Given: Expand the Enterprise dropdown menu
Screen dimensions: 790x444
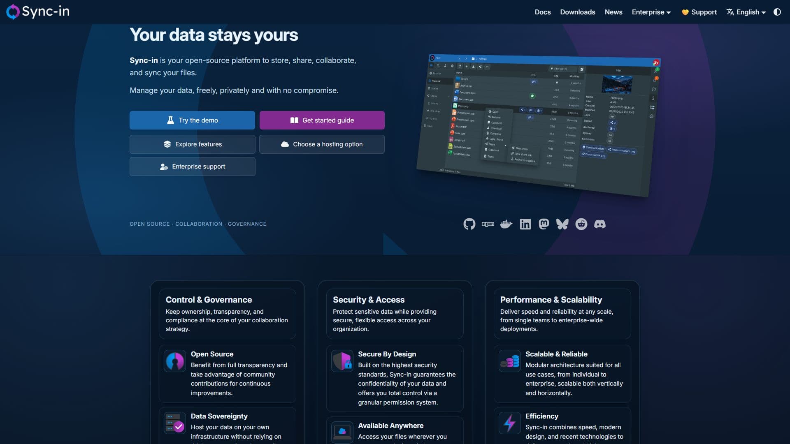Looking at the screenshot, I should coord(651,12).
